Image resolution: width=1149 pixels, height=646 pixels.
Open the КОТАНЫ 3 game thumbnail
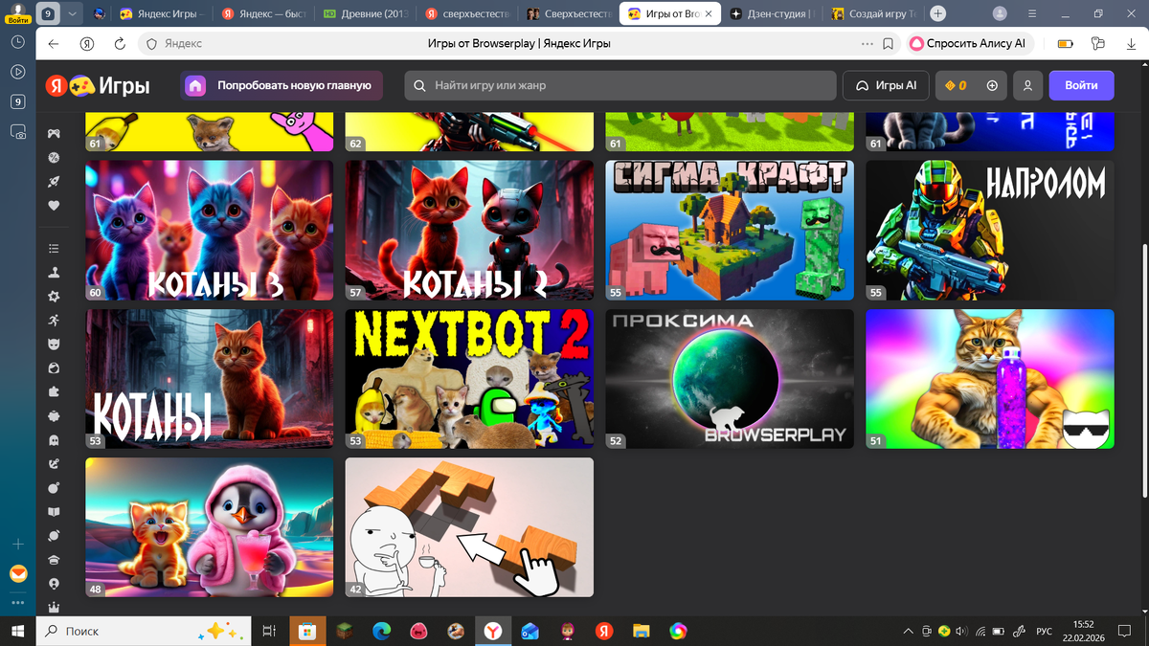click(x=210, y=231)
